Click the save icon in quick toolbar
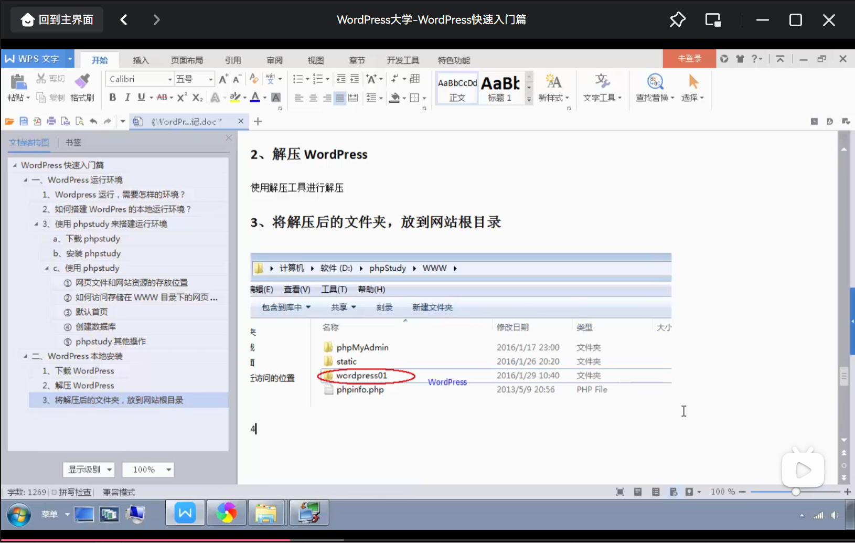The height and width of the screenshot is (543, 855). [24, 122]
